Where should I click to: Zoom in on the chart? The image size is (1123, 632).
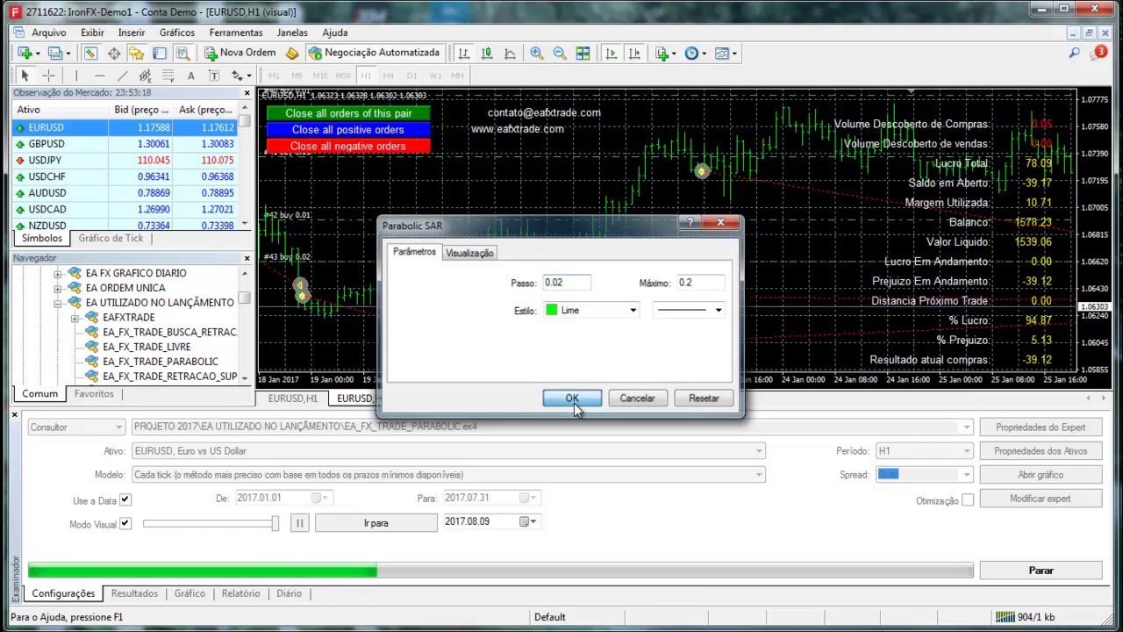click(x=537, y=54)
